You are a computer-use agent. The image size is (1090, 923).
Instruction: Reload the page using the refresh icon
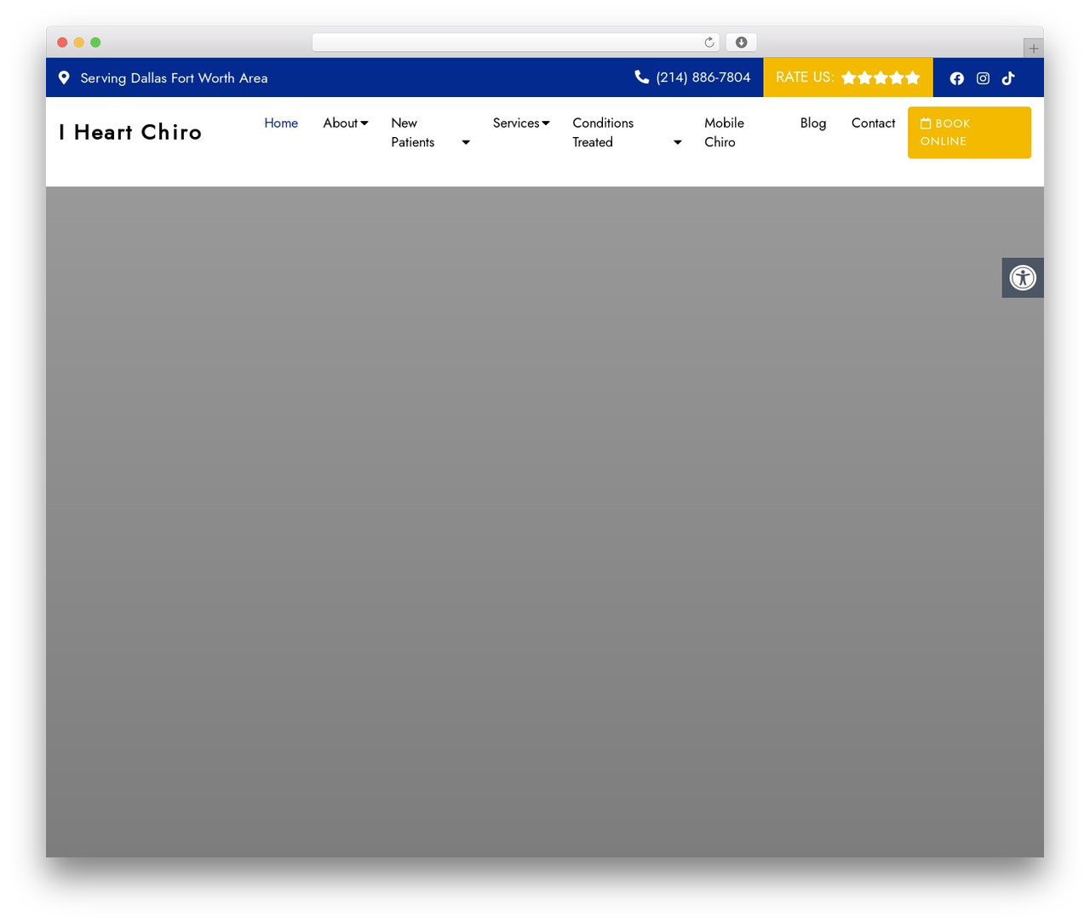point(709,43)
